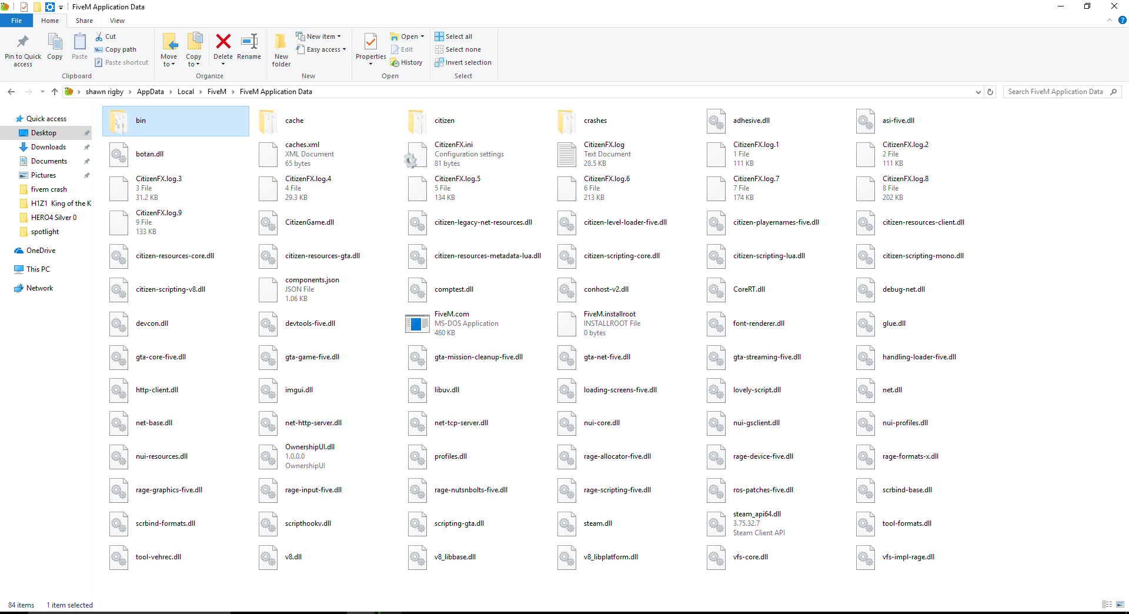Screen dimensions: 1129x614
Task: Select This PC in the navigation pane
Action: tap(38, 269)
